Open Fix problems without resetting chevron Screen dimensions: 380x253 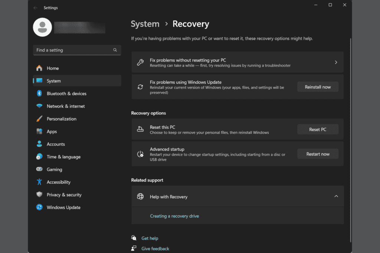click(x=336, y=62)
